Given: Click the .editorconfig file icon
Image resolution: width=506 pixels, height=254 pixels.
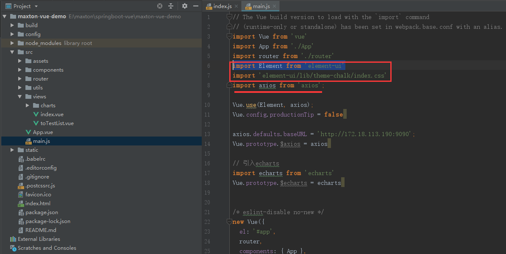Looking at the screenshot, I should 21,168.
